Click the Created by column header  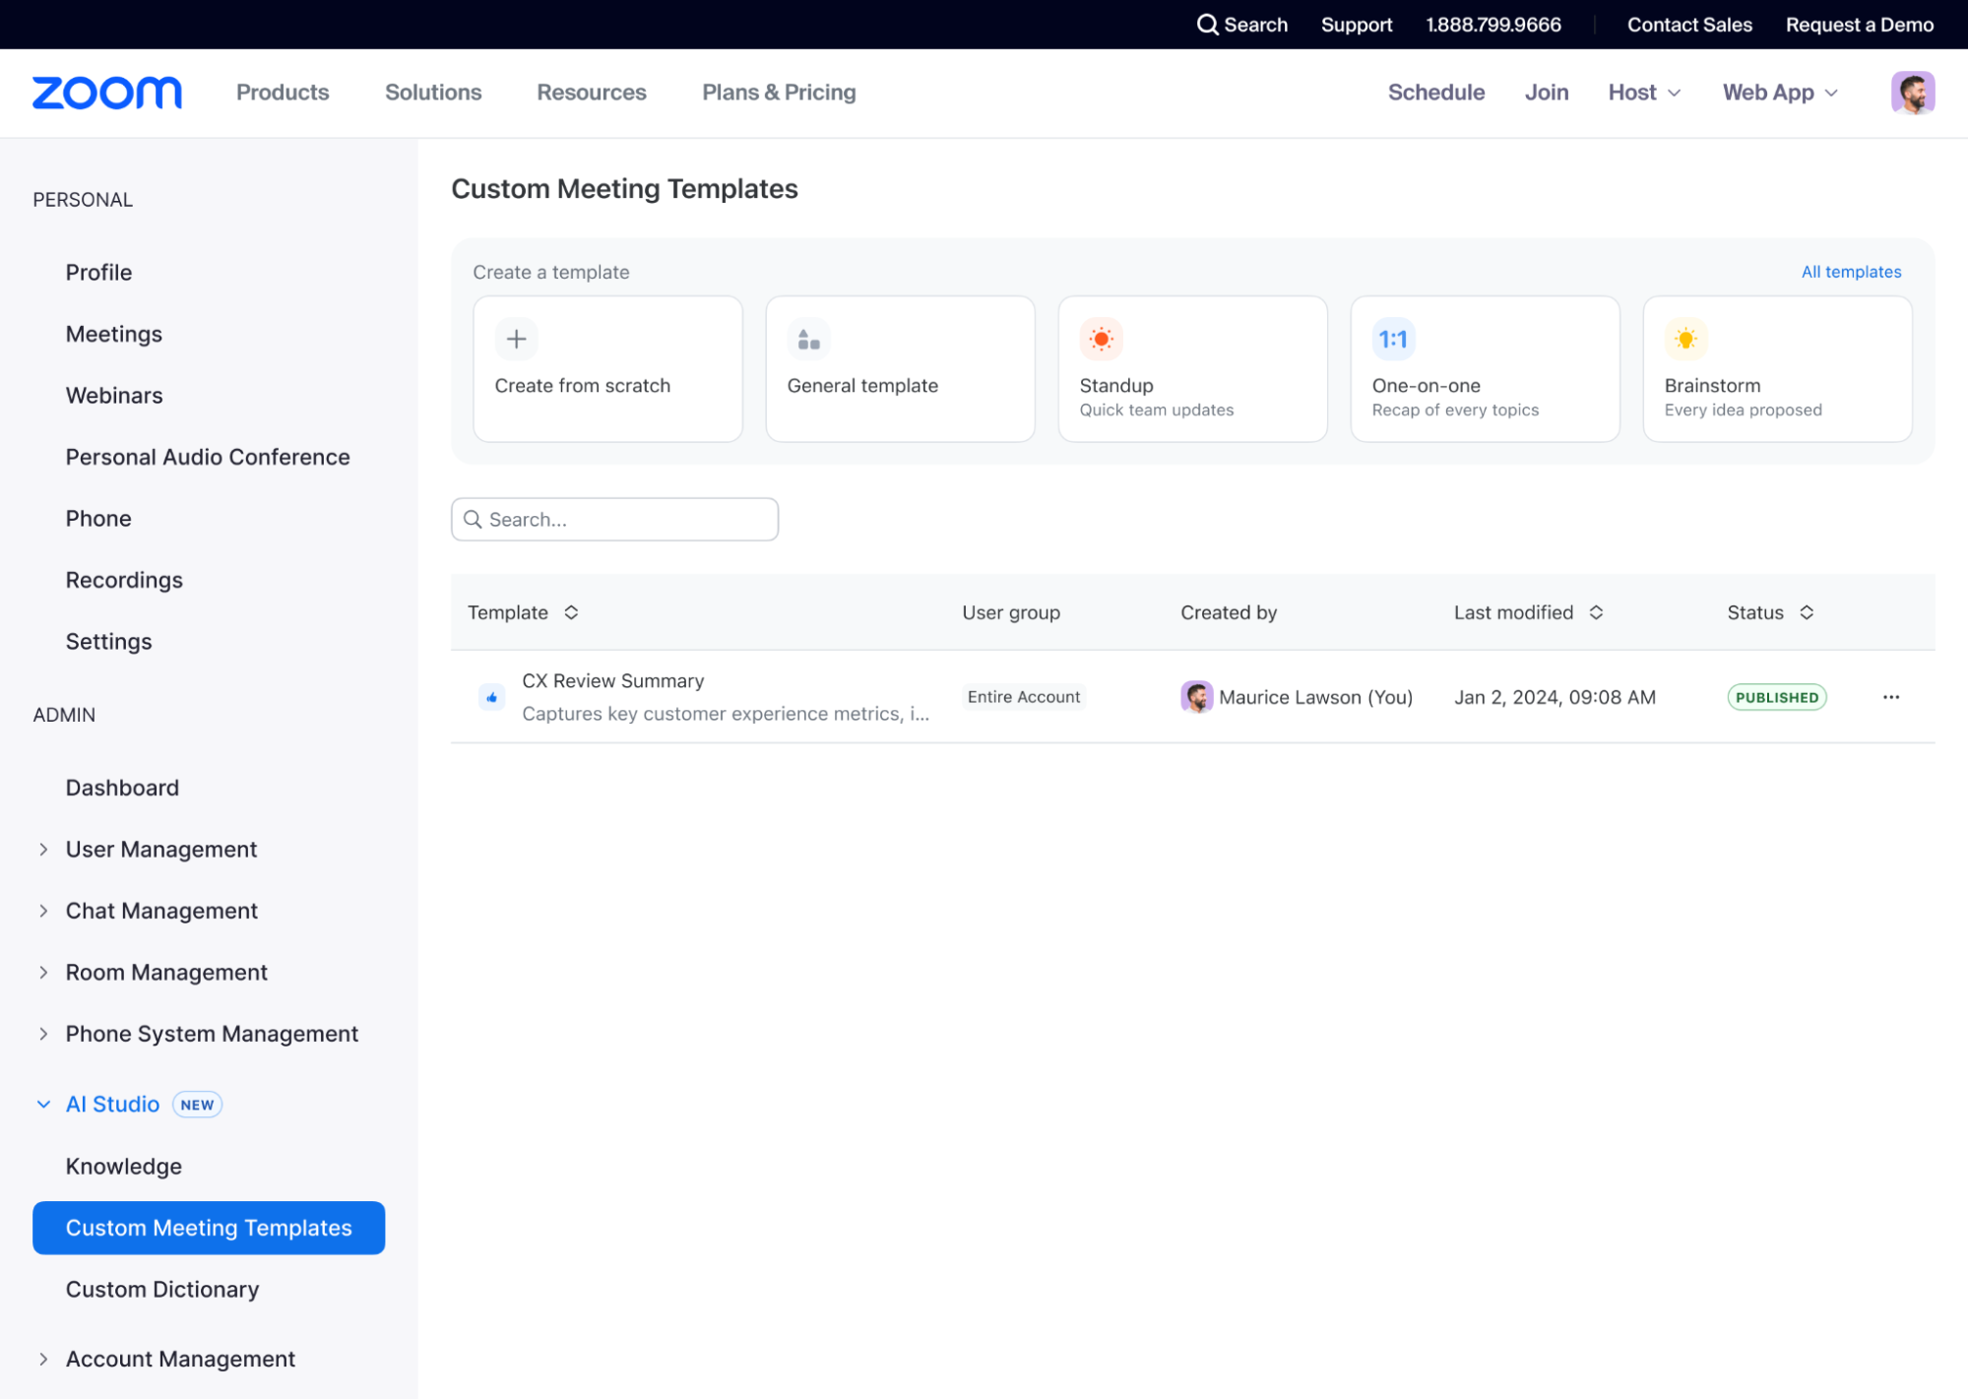pos(1229,612)
